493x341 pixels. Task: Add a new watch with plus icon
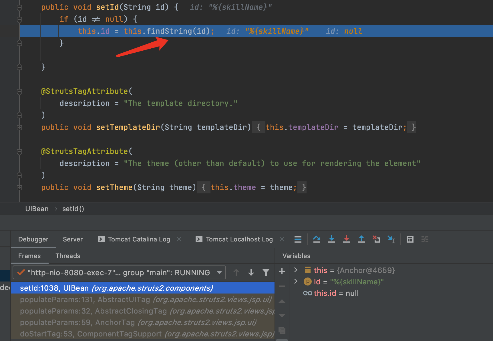(282, 271)
